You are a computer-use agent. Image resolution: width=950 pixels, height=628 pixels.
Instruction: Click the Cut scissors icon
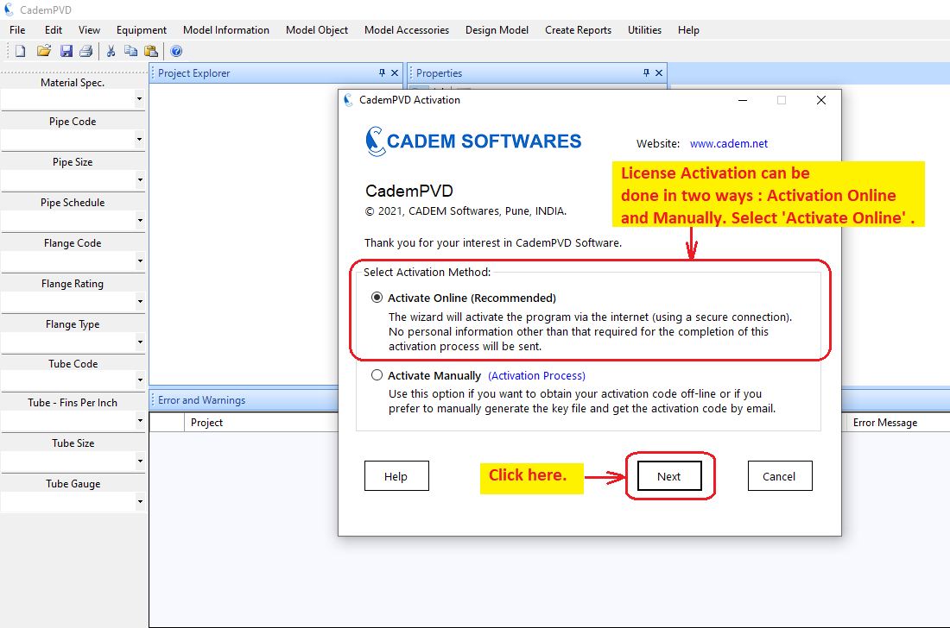111,51
